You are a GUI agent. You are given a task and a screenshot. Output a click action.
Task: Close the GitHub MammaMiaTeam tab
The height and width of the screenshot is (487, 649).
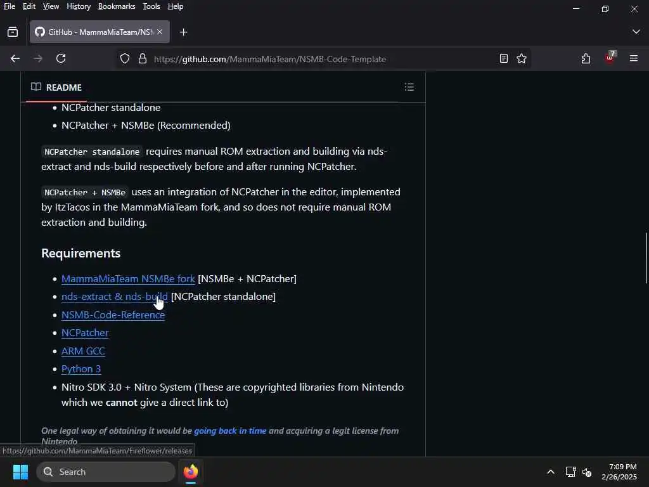(x=160, y=32)
